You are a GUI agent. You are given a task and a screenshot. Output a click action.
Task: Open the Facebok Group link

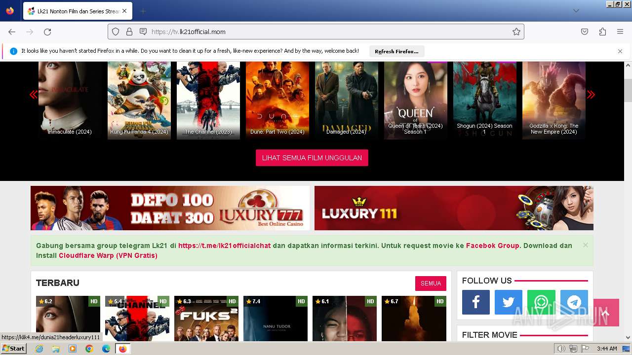click(493, 246)
